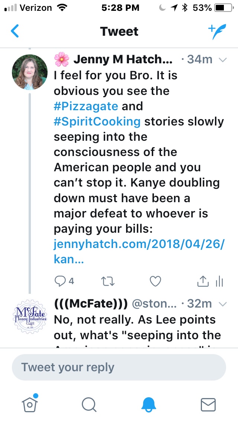
Task: Expand options chevron on McFate's reply
Action: [223, 304]
